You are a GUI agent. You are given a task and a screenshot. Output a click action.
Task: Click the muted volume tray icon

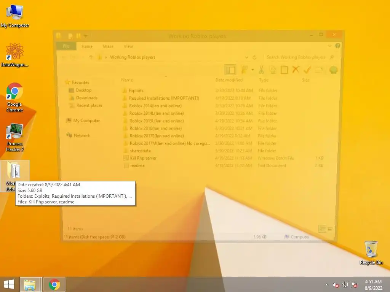click(x=336, y=285)
